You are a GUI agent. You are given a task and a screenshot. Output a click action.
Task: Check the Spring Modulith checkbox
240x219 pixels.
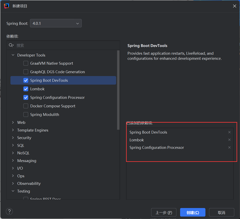[26, 115]
